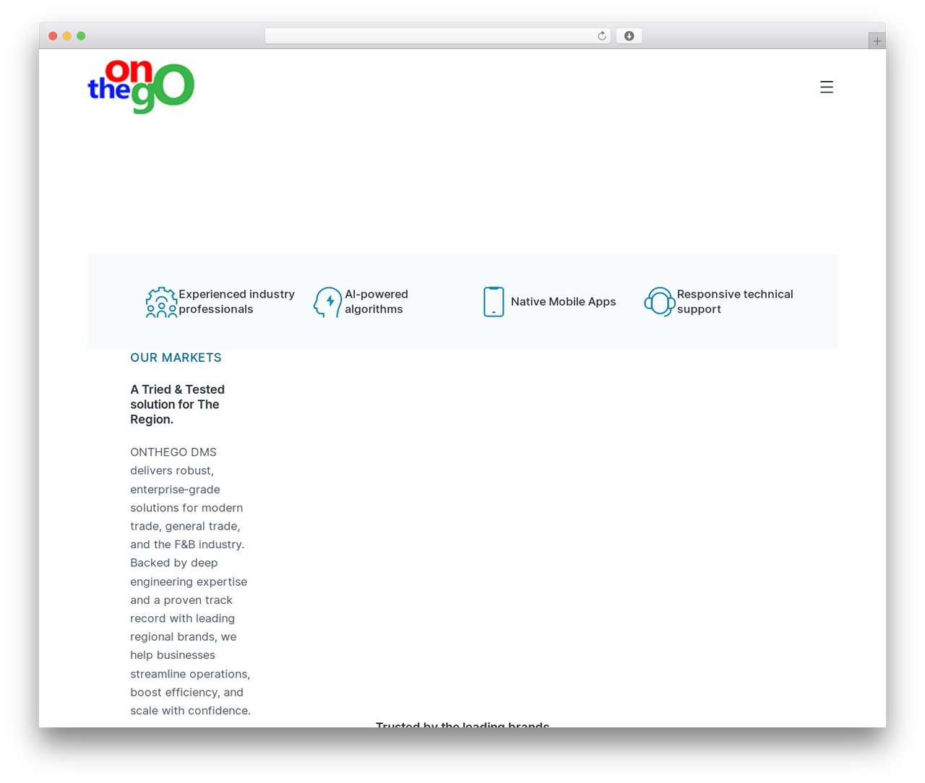The image size is (925, 783).
Task: Click the 'Native Mobile Apps' text
Action: tap(564, 302)
